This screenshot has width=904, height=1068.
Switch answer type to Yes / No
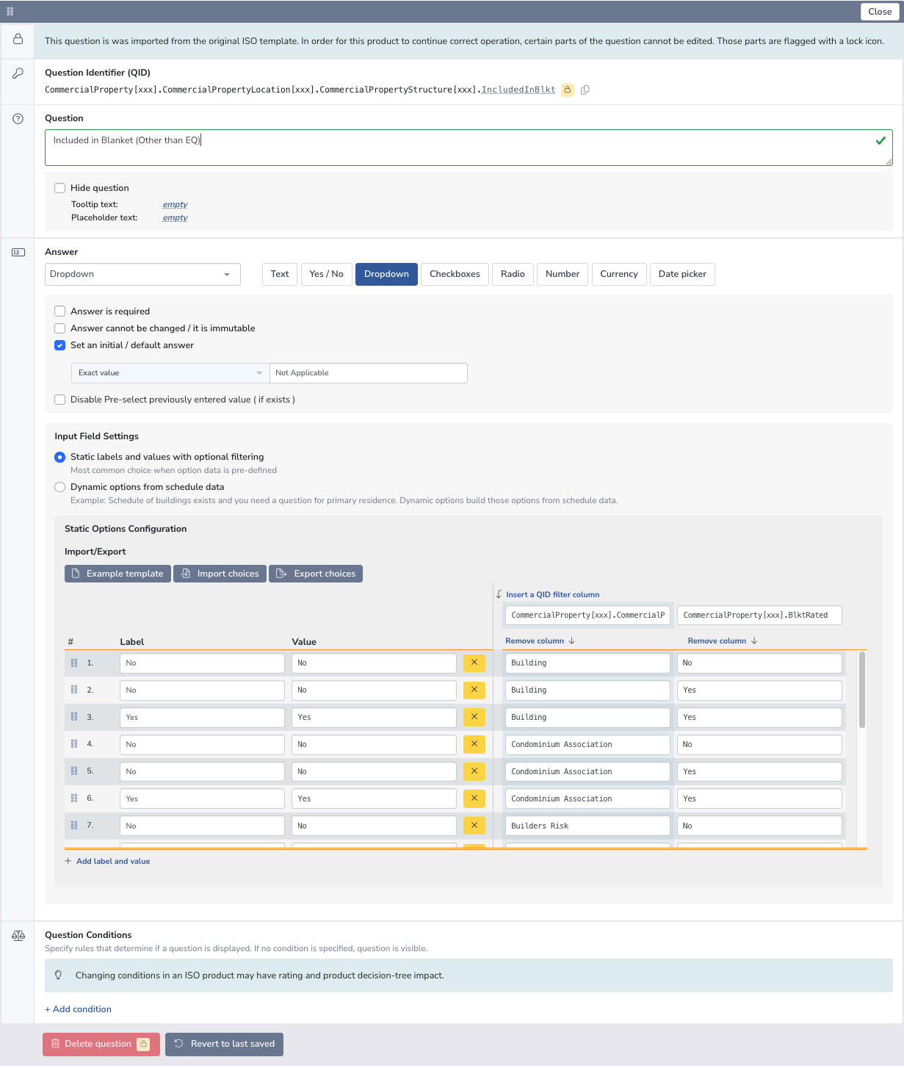point(327,274)
